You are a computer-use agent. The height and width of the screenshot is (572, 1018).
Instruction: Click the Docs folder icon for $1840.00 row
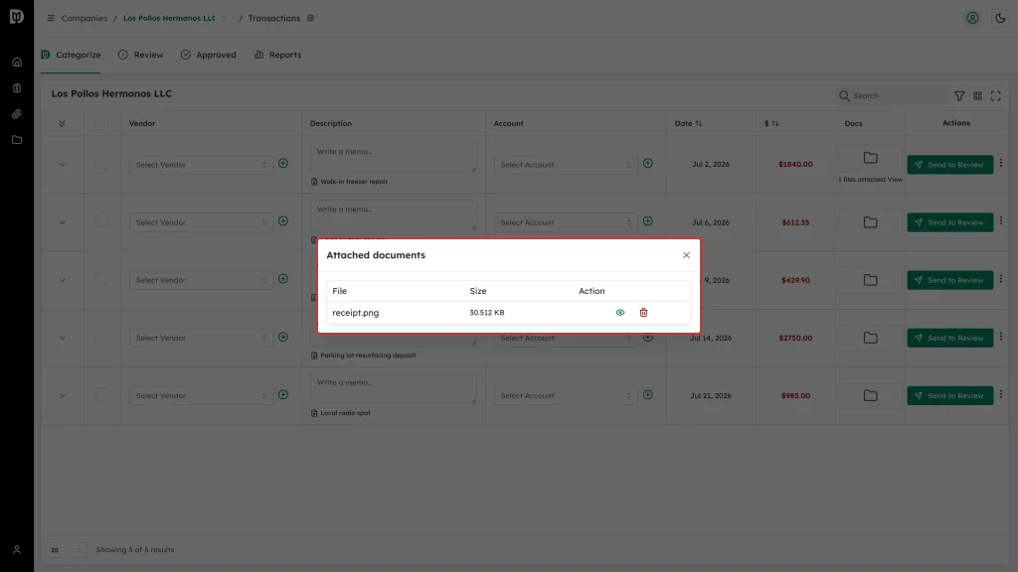click(x=871, y=158)
